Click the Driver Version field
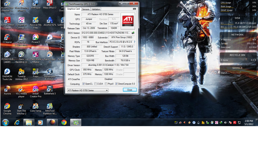The width and height of the screenshot is (258, 145). click(x=108, y=65)
